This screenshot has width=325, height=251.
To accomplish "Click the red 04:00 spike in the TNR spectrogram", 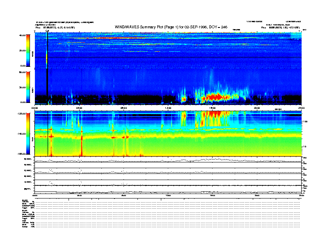I will click(x=82, y=141).
